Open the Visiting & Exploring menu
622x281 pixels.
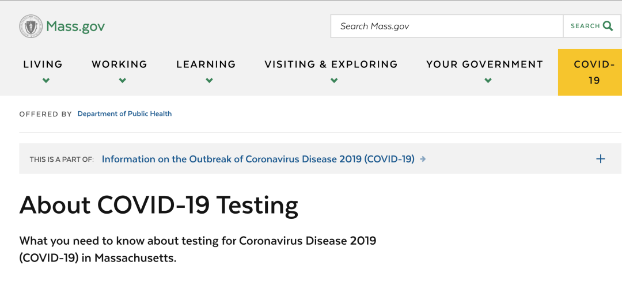click(x=331, y=64)
